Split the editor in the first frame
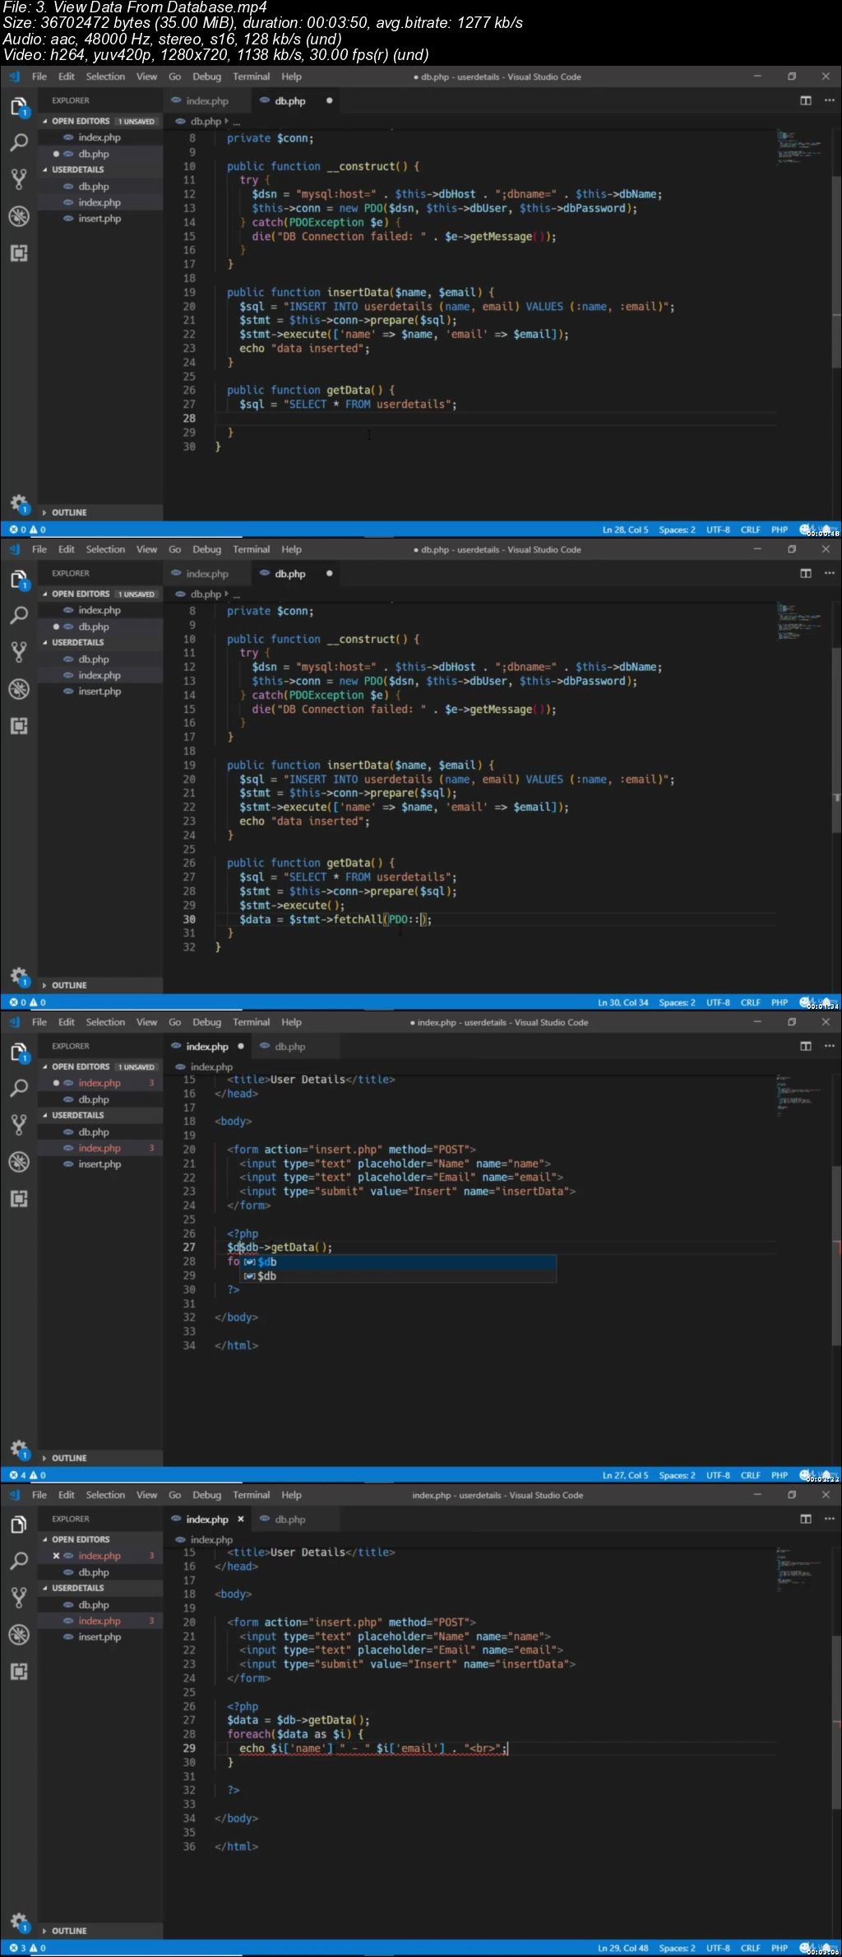The width and height of the screenshot is (842, 1957). coord(806,100)
